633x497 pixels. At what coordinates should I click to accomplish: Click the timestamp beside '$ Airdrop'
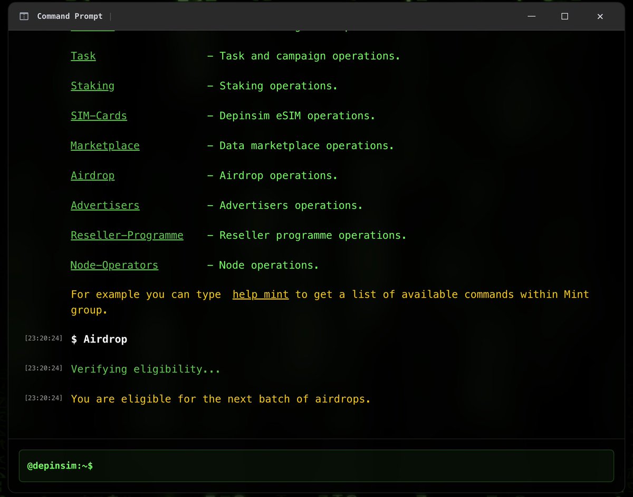[x=43, y=338]
